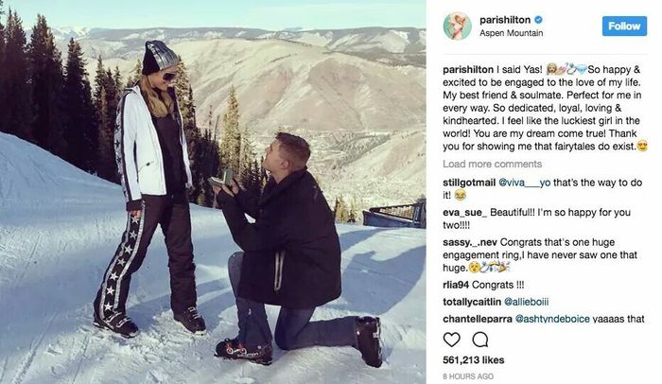Click the heart like icon
This screenshot has width=662, height=384.
point(451,340)
